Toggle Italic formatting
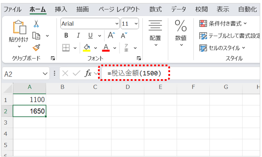This screenshot has width=262, height=157. click(x=78, y=35)
